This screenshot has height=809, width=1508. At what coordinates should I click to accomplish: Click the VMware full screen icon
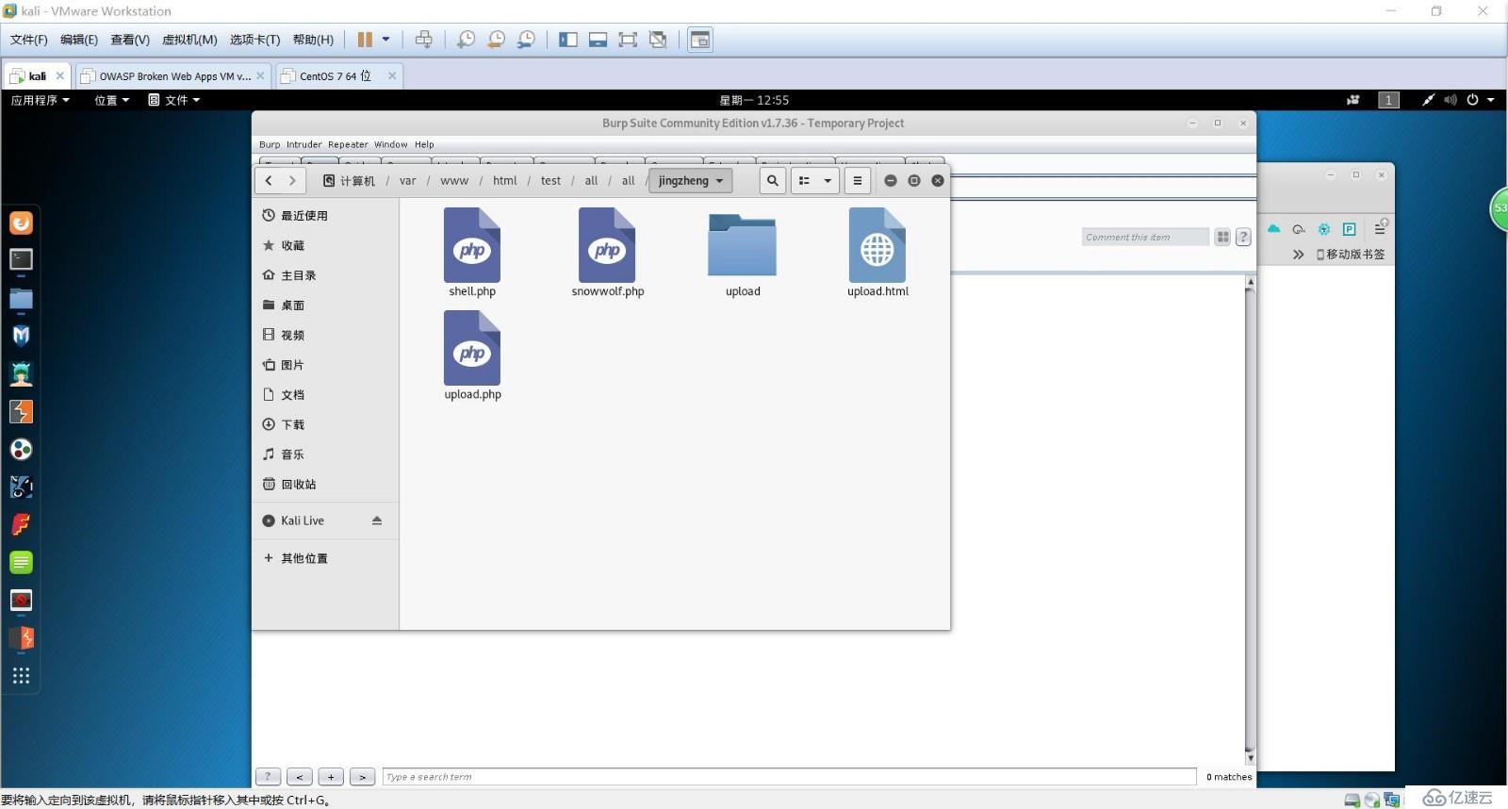628,40
